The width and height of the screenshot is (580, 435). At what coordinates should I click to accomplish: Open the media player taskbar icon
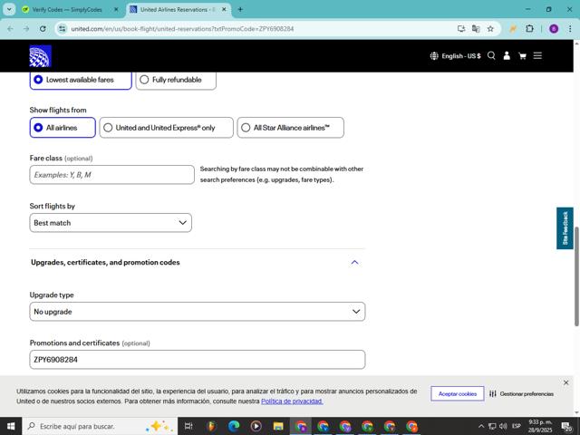click(x=256, y=426)
